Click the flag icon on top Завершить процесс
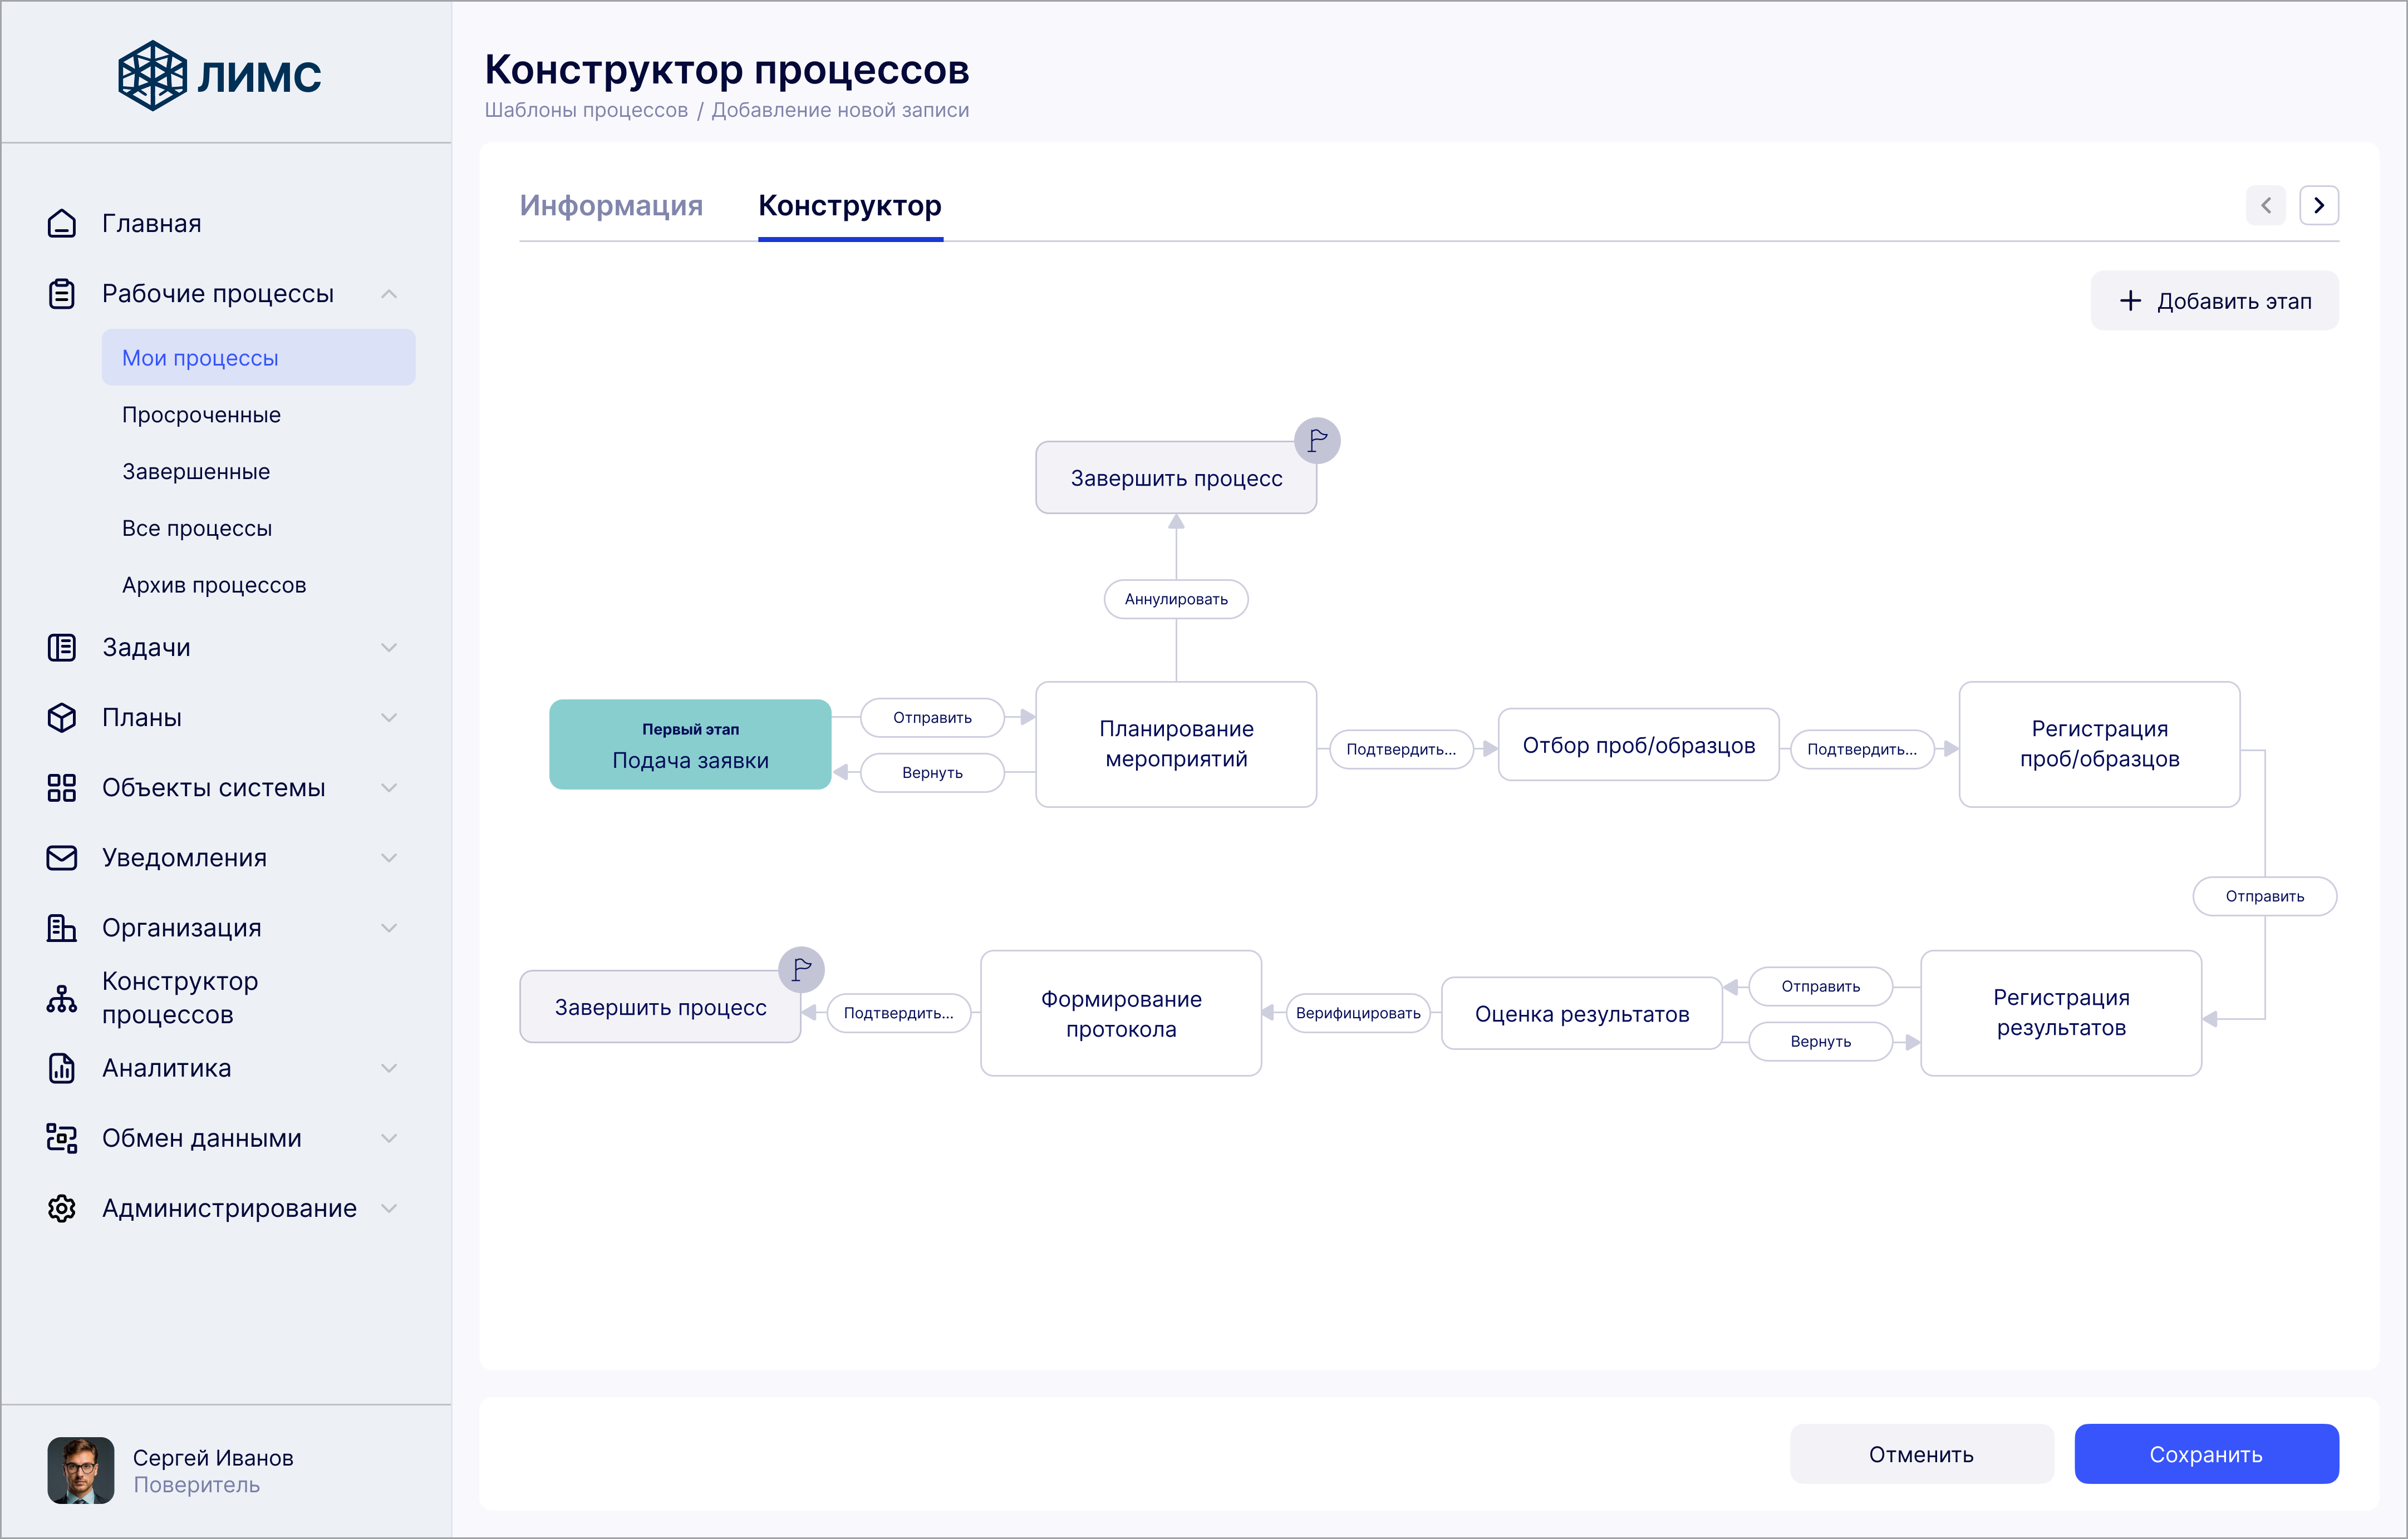Viewport: 2408px width, 1539px height. (1317, 441)
